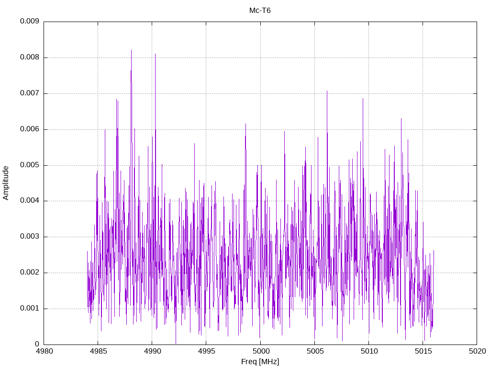Click the spectrum peak near 5006 MHz
This screenshot has height=368, width=490.
tap(327, 92)
